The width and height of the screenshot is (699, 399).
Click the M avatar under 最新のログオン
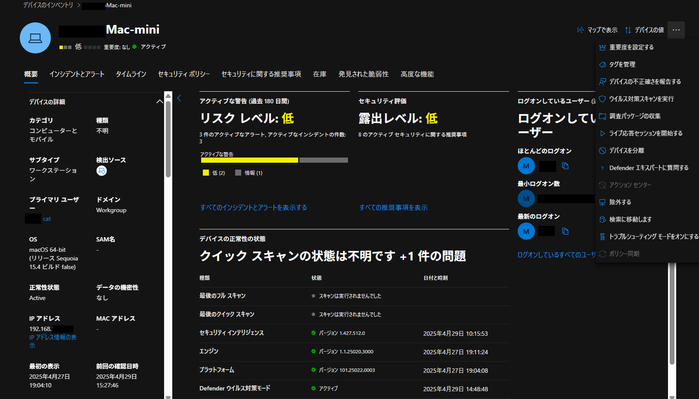click(526, 232)
